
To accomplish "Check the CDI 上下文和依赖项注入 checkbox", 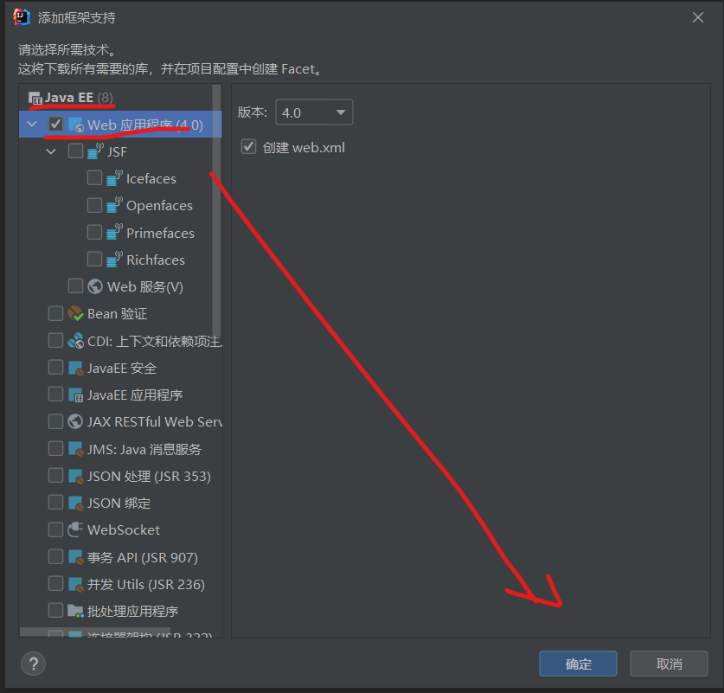I will 55,340.
